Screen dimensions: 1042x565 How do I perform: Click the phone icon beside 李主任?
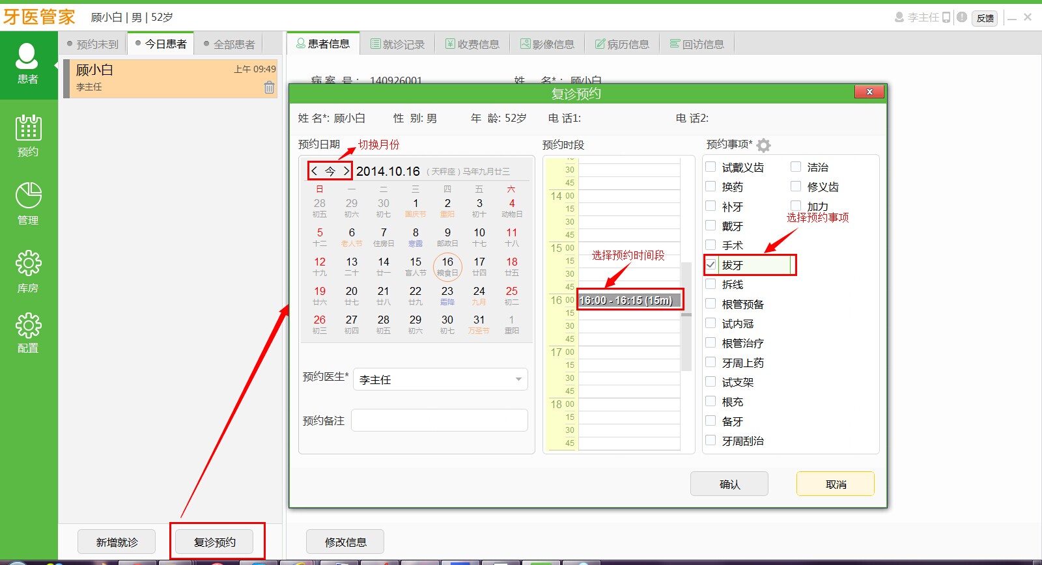pos(946,18)
